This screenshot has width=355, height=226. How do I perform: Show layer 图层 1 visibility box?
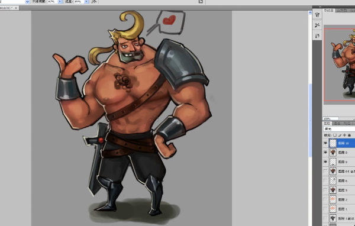coord(325,209)
